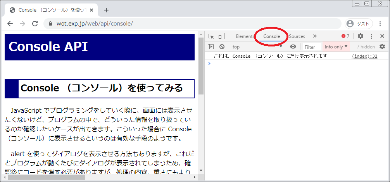Open the ゲスト profile button
This screenshot has height=182, width=390.
tap(359, 24)
